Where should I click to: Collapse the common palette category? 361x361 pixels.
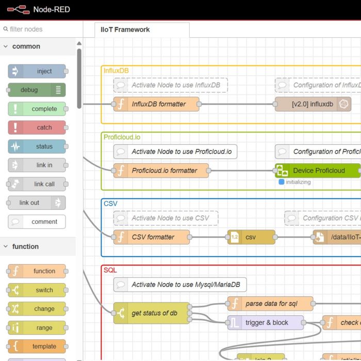pyautogui.click(x=6, y=46)
